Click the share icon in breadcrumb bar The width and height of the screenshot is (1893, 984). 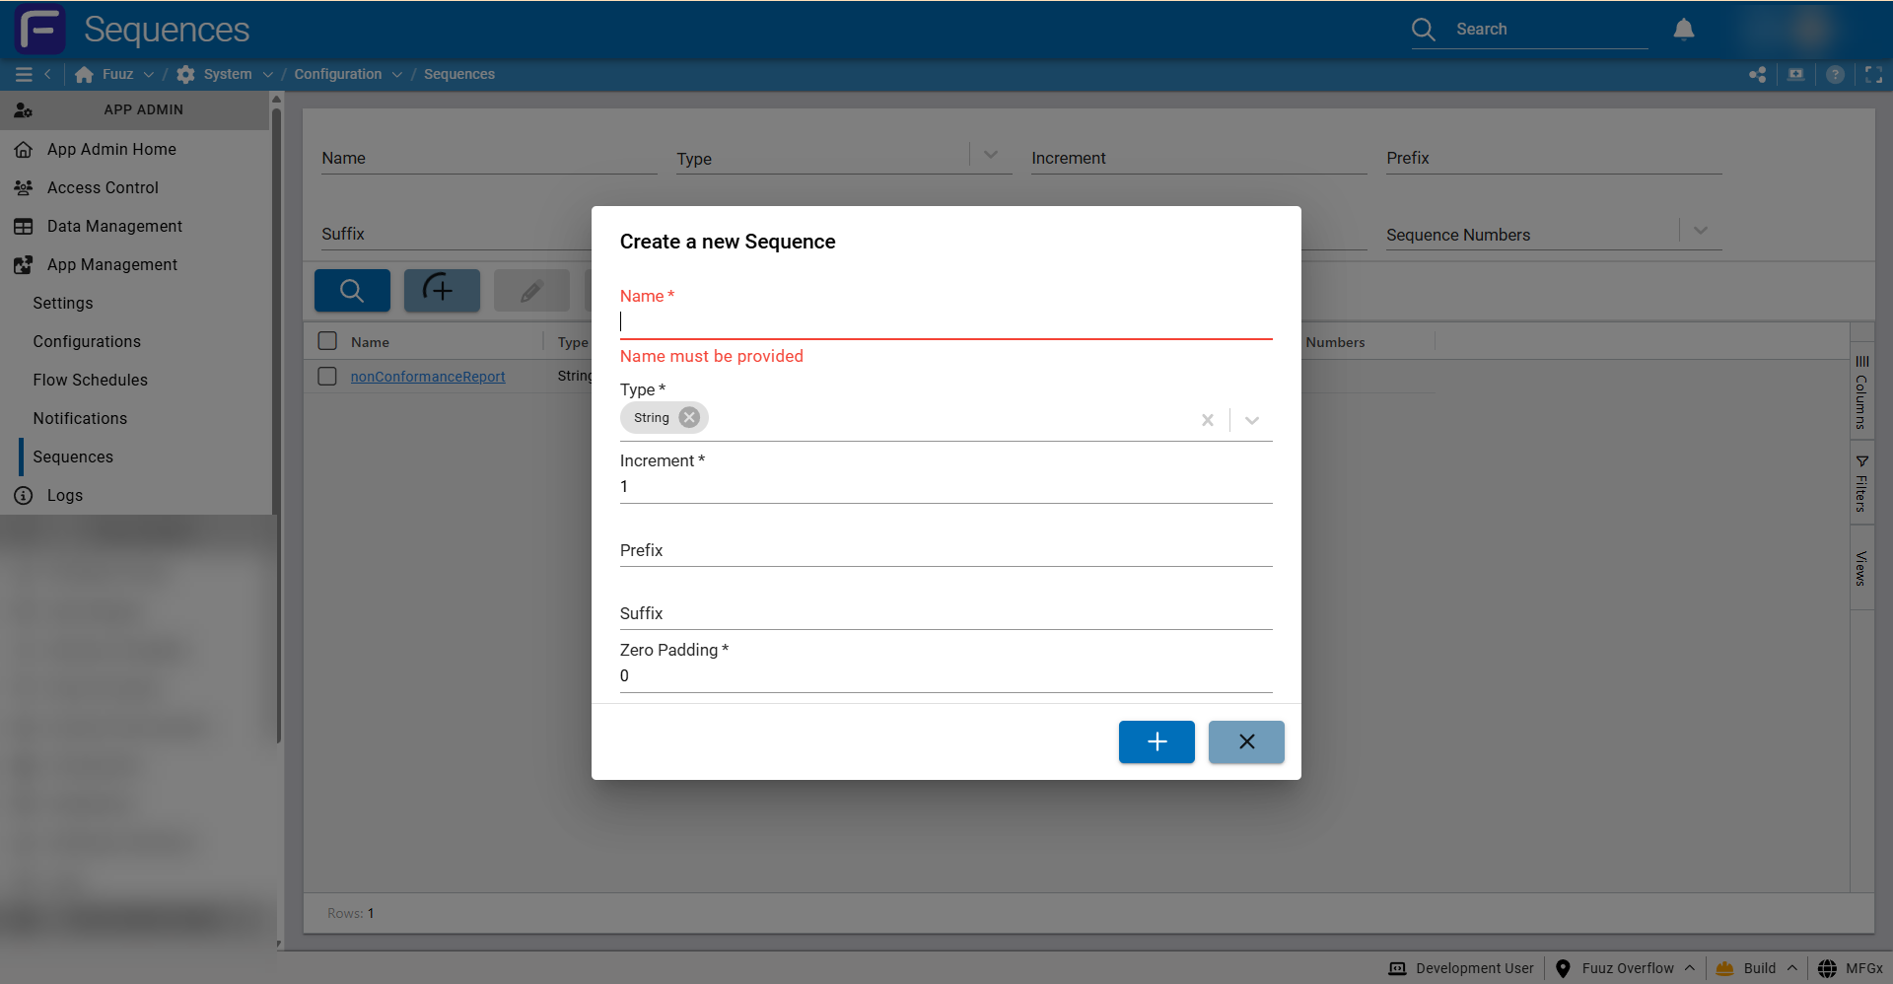pos(1757,75)
